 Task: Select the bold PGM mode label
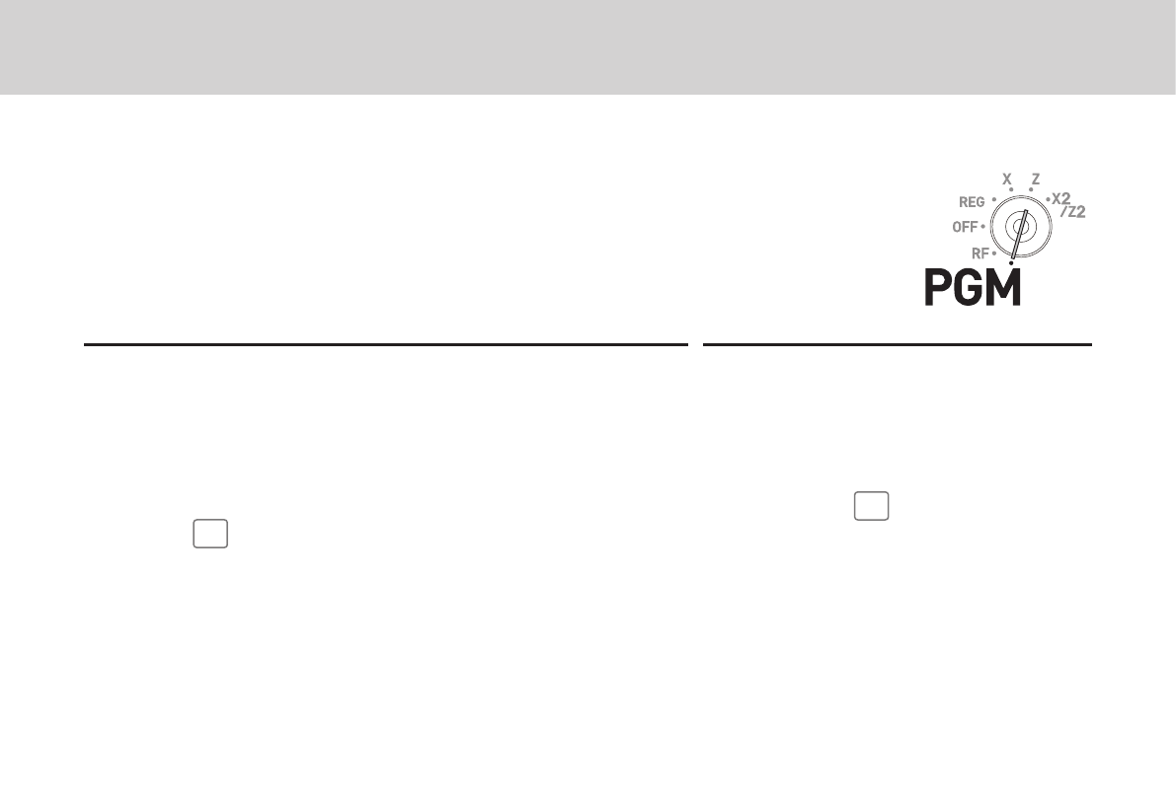tap(973, 288)
